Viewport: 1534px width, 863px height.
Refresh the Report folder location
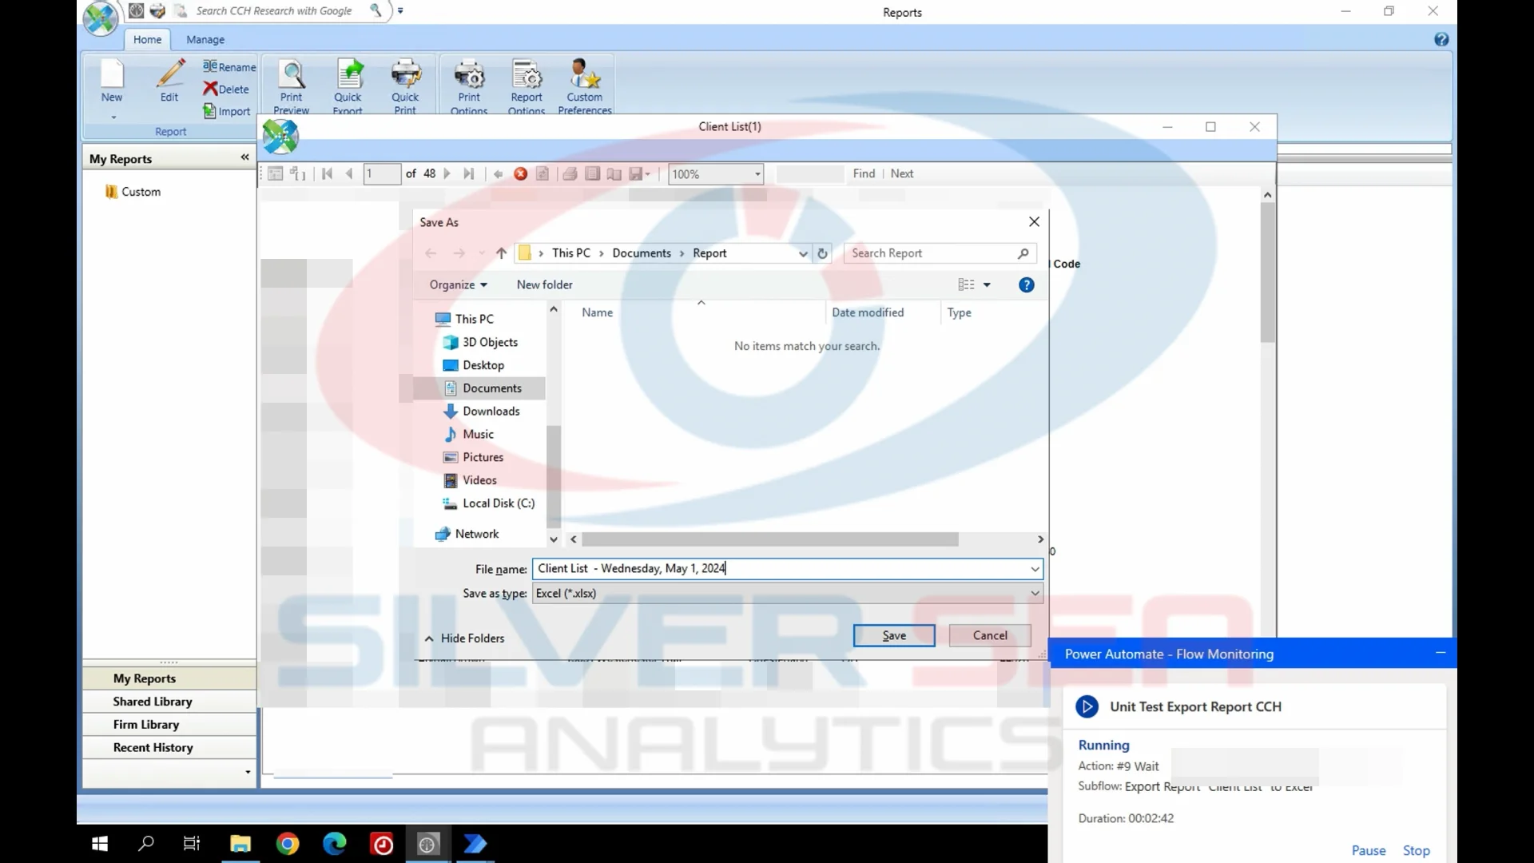tap(822, 253)
